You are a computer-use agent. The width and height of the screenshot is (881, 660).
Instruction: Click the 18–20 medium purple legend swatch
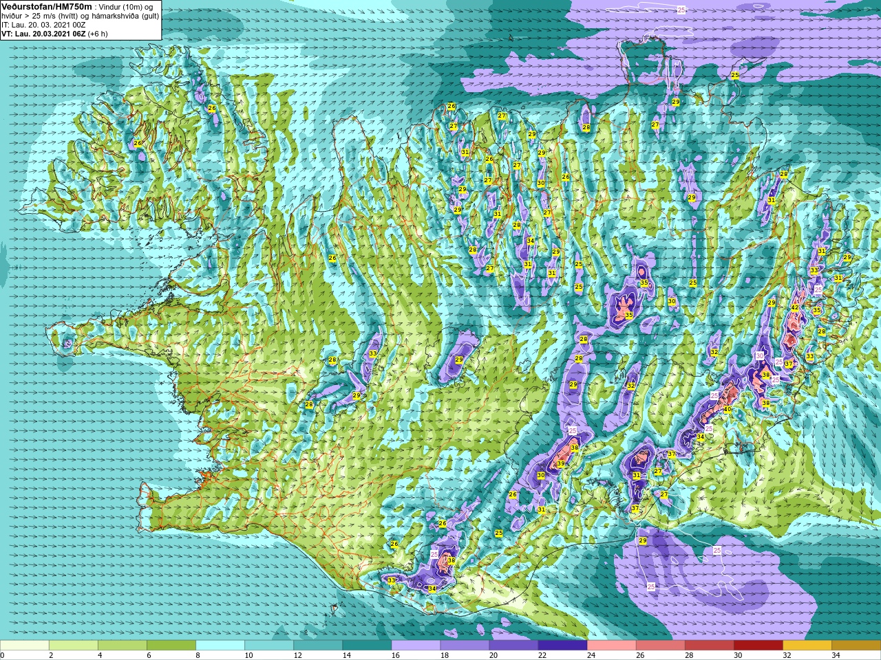tap(465, 646)
